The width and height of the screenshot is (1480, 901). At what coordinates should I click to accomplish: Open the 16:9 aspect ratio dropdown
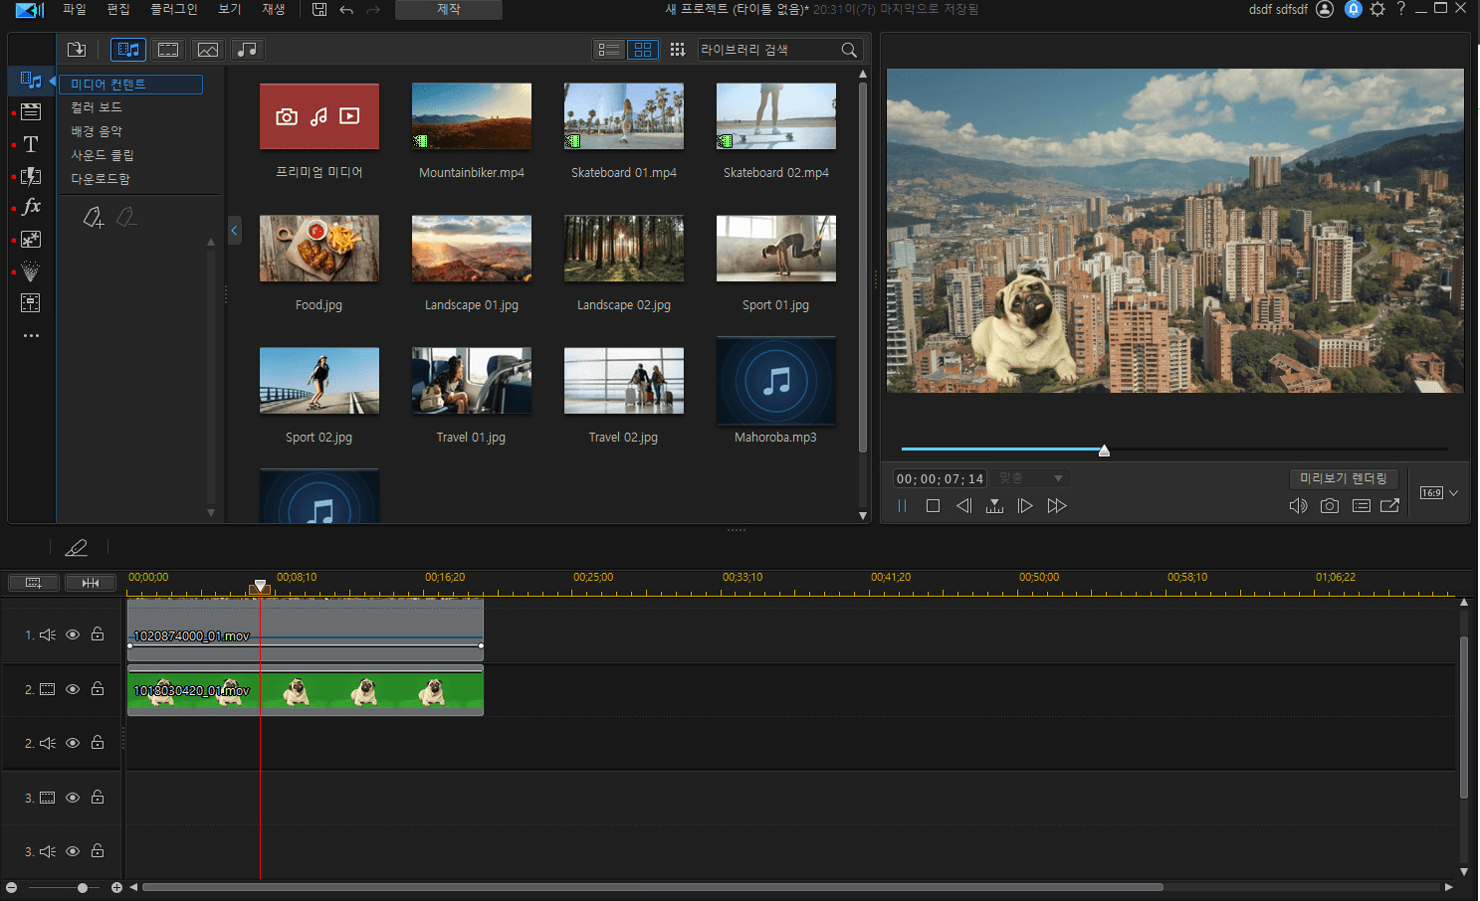1439,493
